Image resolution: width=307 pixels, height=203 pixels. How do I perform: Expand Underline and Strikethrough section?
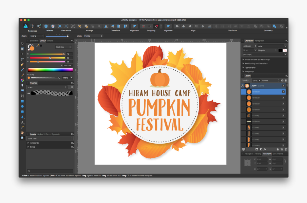pyautogui.click(x=243, y=59)
